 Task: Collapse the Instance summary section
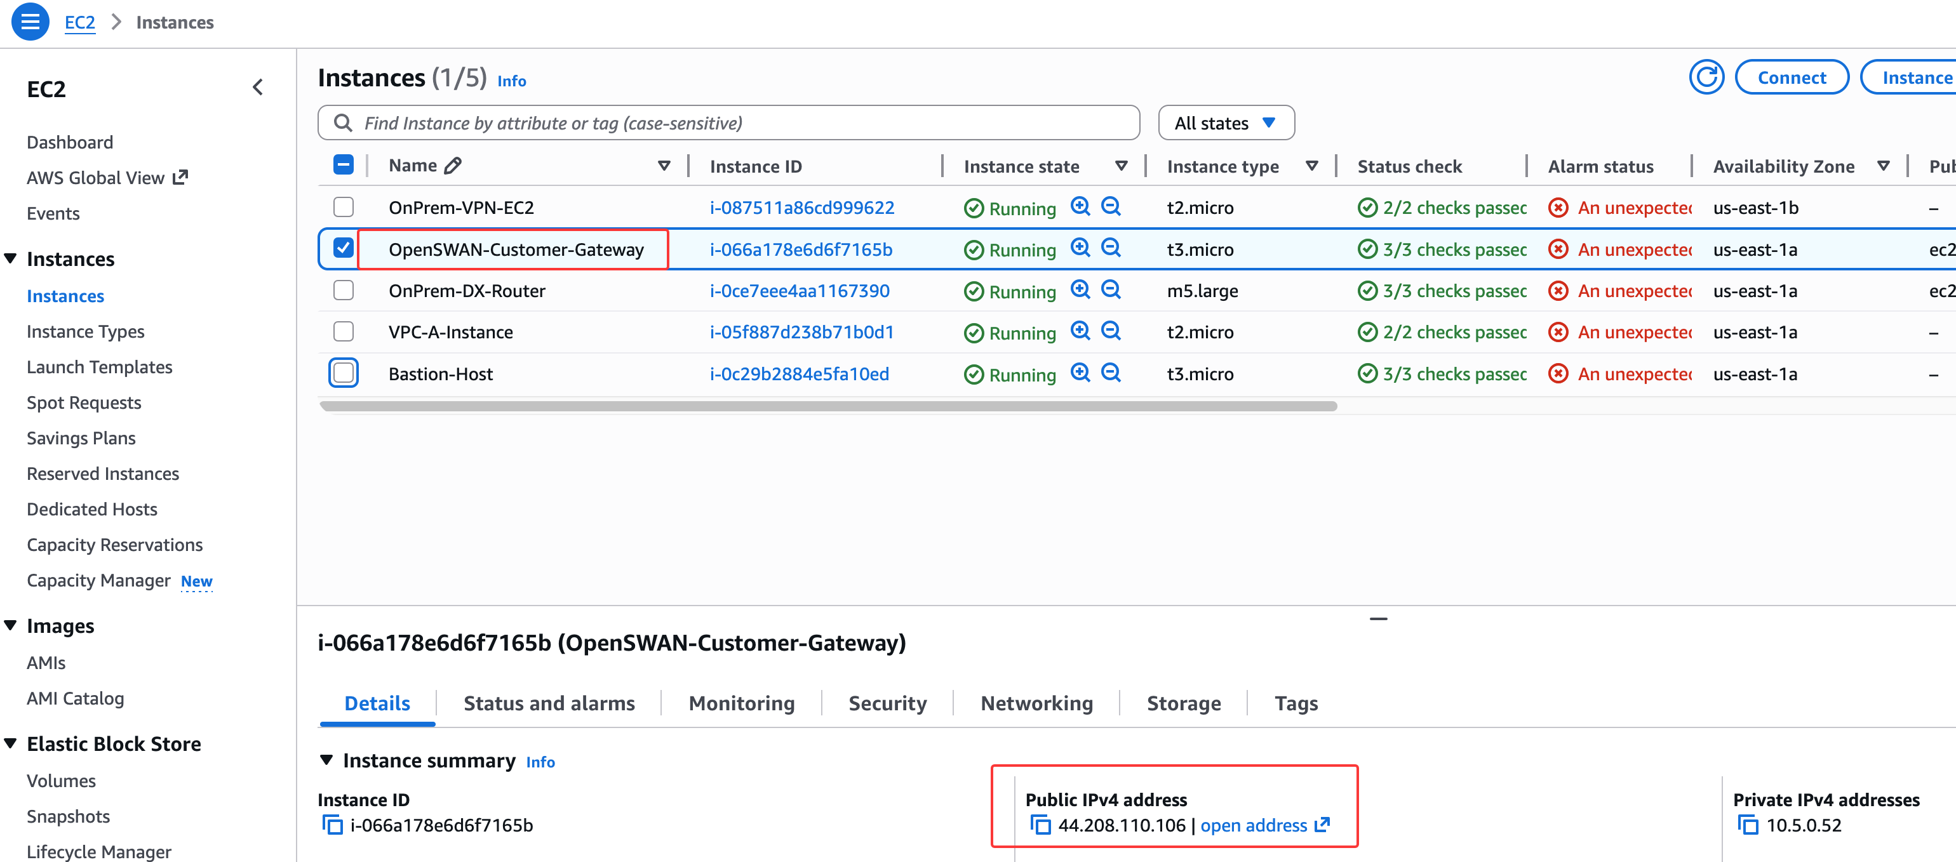(326, 760)
